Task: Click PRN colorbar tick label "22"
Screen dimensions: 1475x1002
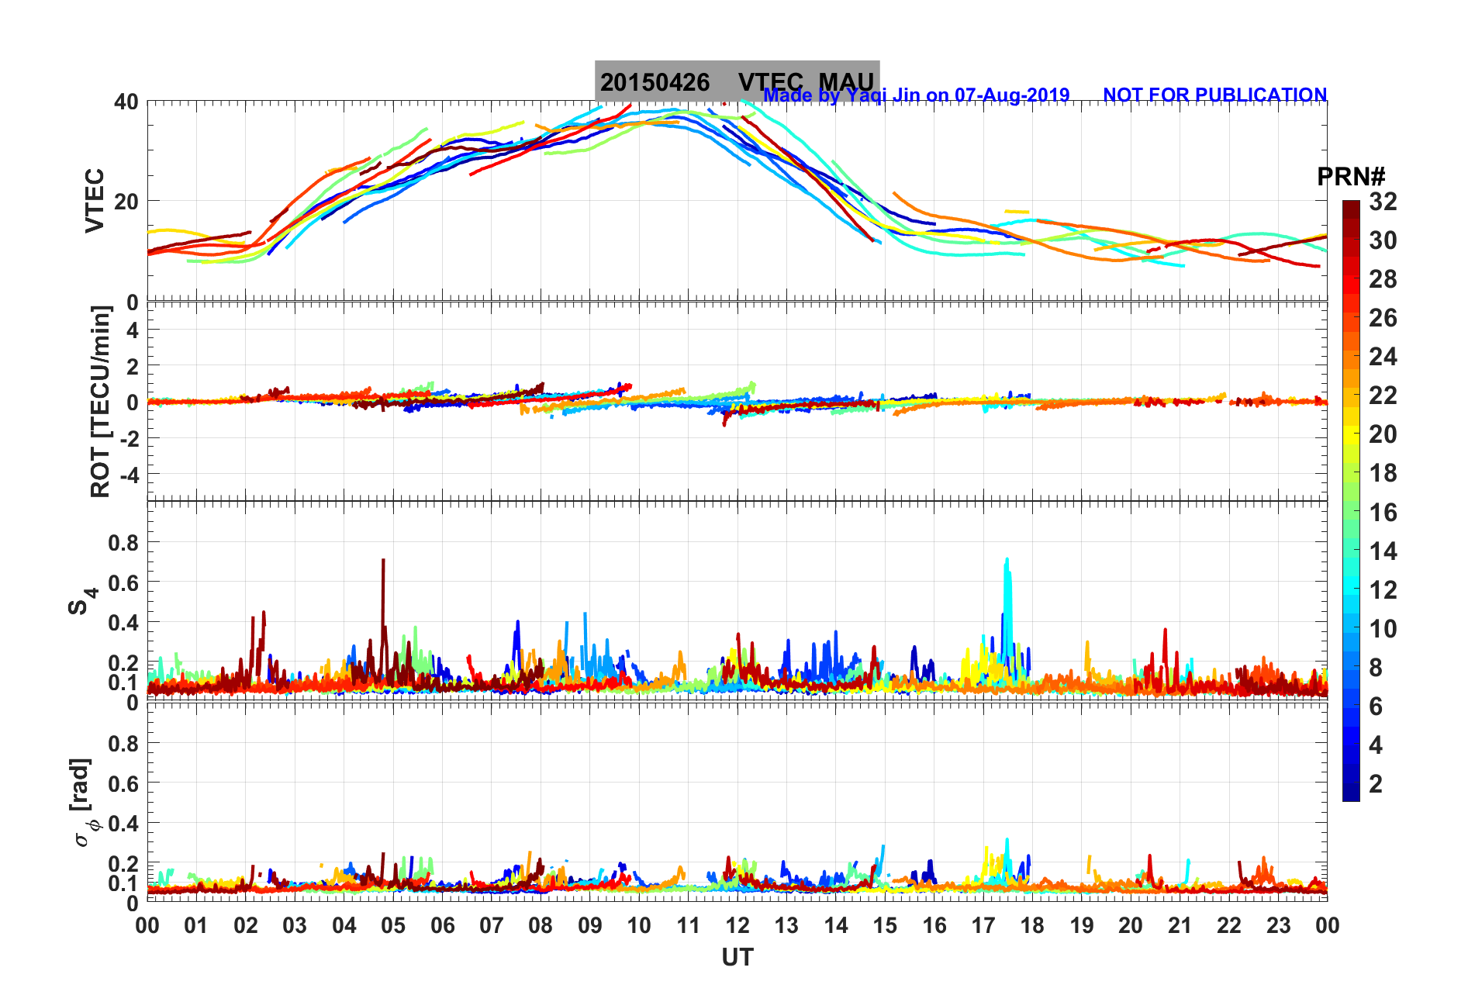Action: [x=1383, y=396]
